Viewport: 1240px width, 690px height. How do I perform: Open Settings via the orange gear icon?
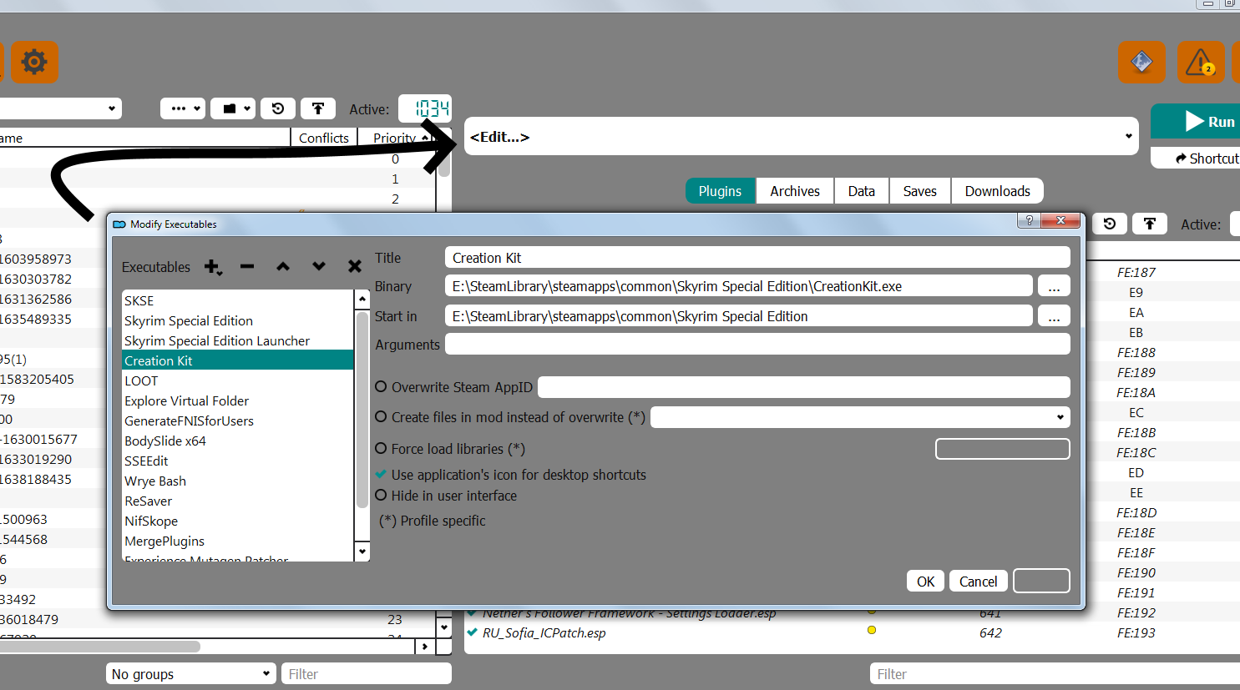[x=34, y=62]
